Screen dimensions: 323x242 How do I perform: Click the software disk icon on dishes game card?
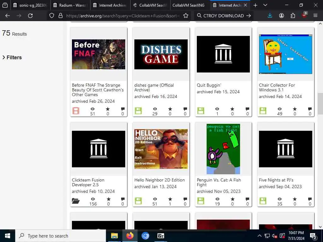pos(138,111)
